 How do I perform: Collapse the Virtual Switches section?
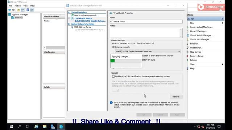pyautogui.click(x=69, y=12)
